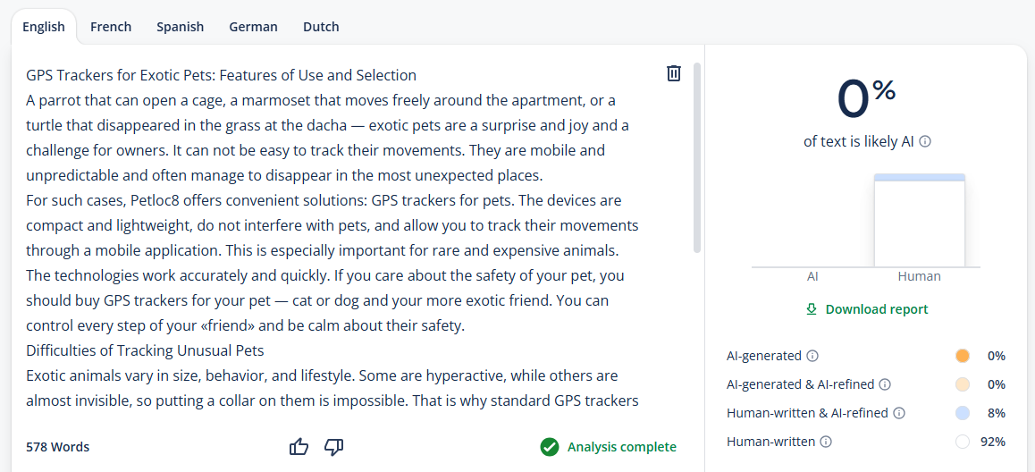Open info icon next to AI-generated & AI-refined
Viewport: 1035px width, 472px height.
point(885,384)
